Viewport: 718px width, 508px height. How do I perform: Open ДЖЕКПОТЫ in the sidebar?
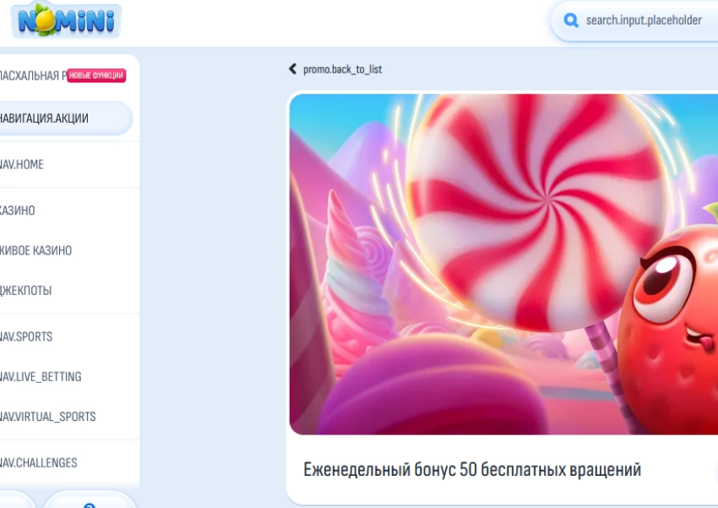click(x=25, y=291)
